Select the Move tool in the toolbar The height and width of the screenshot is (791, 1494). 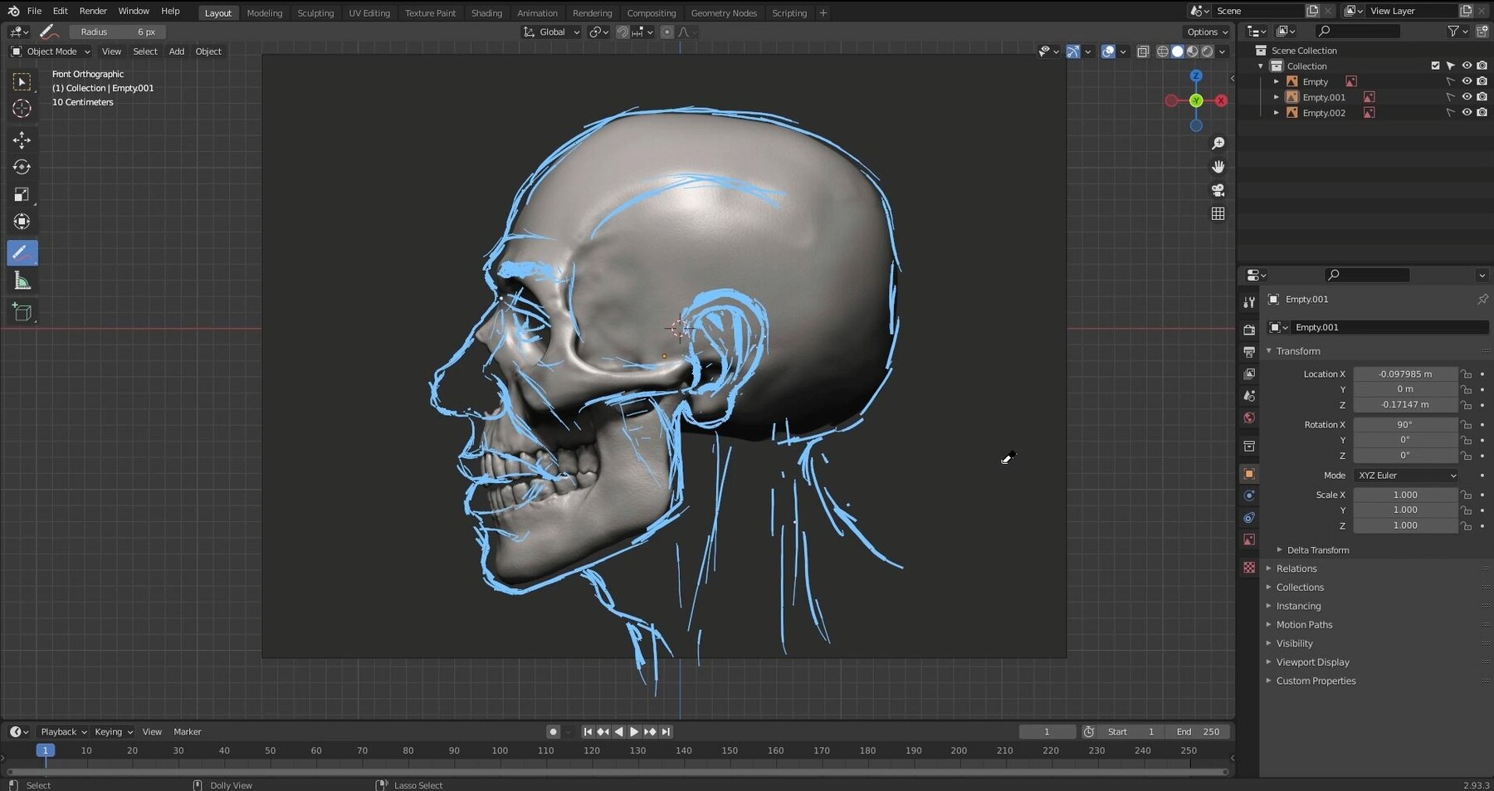click(x=22, y=141)
